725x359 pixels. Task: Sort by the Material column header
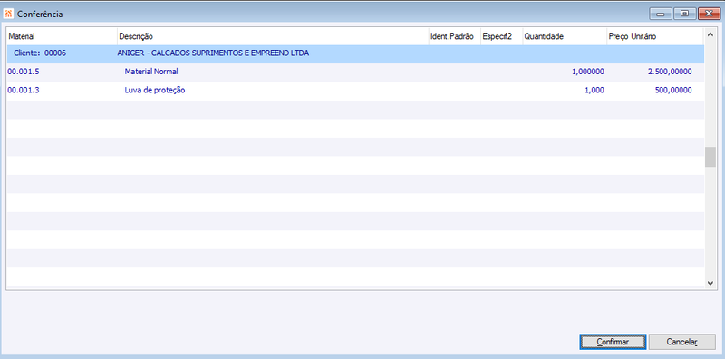point(62,36)
